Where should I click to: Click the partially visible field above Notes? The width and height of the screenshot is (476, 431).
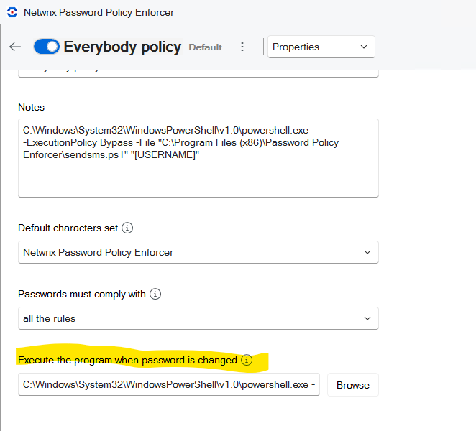click(x=198, y=73)
